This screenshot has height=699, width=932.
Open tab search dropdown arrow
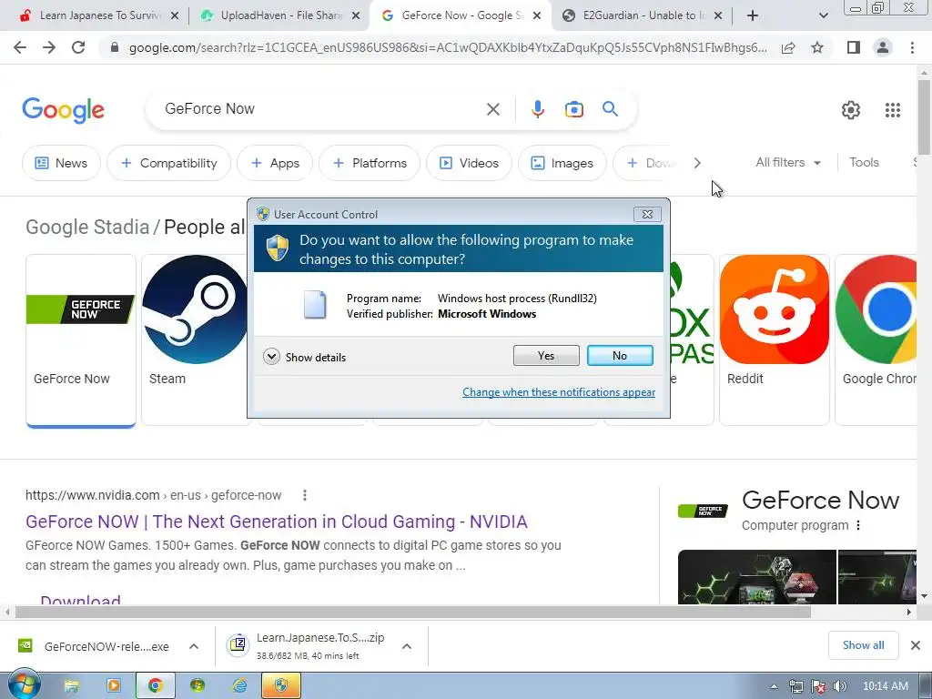click(823, 15)
